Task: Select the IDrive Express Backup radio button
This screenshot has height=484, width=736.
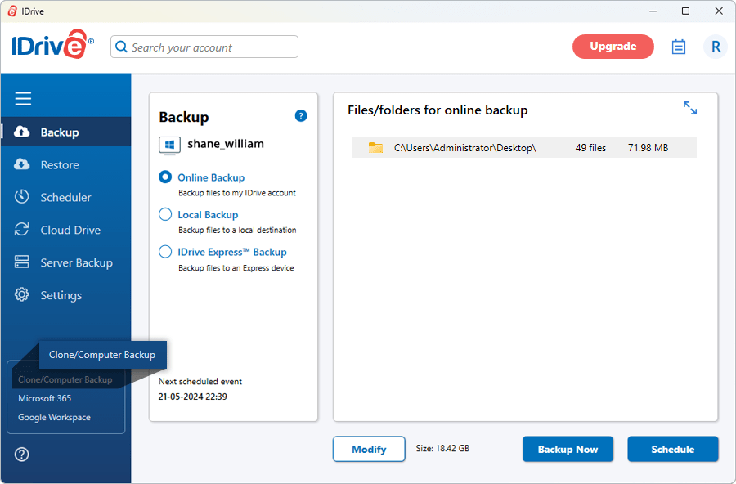Action: click(x=165, y=252)
